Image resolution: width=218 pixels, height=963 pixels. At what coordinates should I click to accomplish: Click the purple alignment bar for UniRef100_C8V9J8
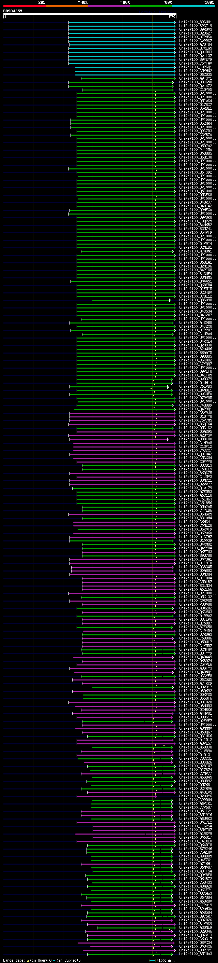pyautogui.click(x=122, y=413)
